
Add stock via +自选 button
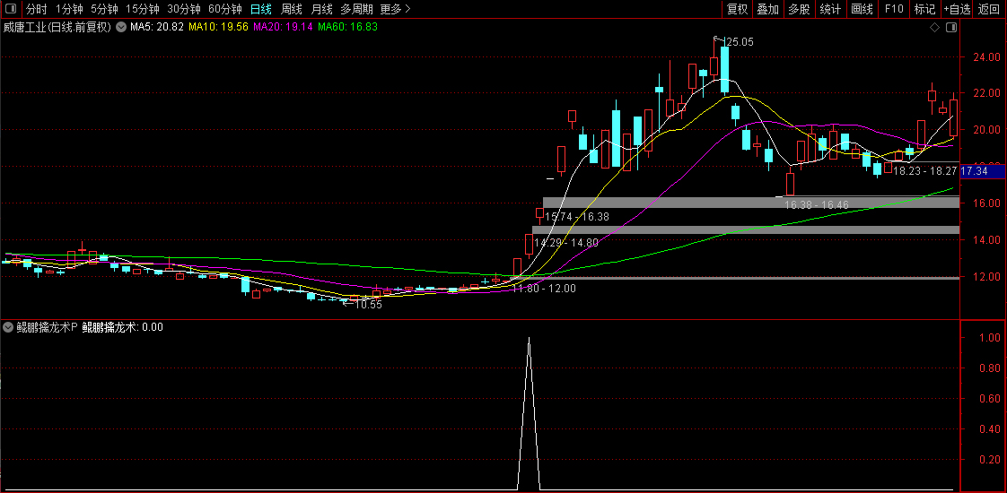point(958,9)
